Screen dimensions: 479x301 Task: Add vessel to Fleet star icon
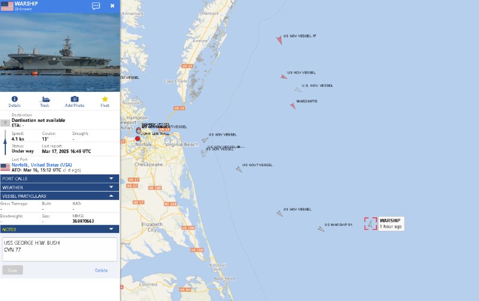[x=105, y=99]
